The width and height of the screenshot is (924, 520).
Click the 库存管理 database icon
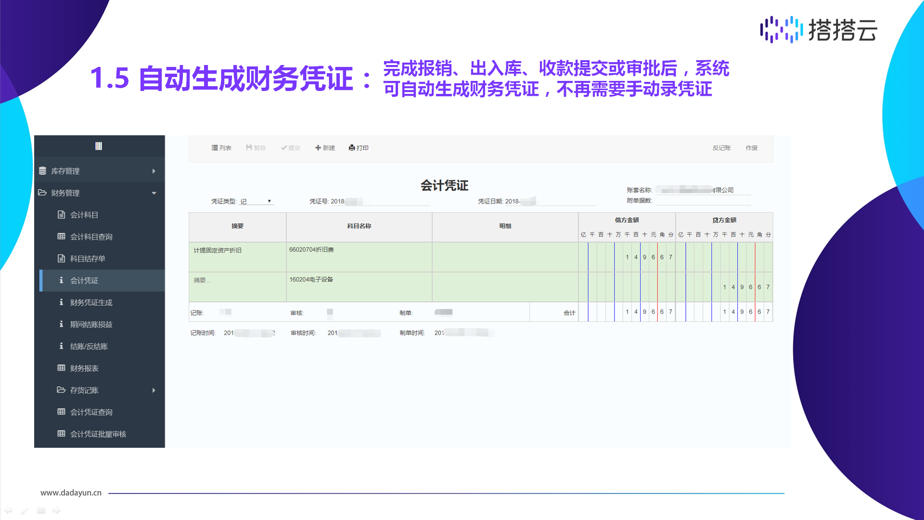pyautogui.click(x=42, y=171)
